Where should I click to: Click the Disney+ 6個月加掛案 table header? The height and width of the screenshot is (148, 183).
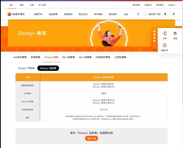tap(103, 77)
